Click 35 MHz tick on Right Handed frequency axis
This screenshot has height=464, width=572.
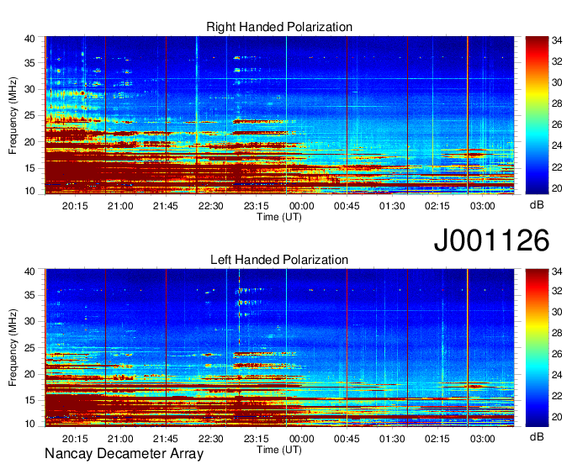[x=29, y=63]
